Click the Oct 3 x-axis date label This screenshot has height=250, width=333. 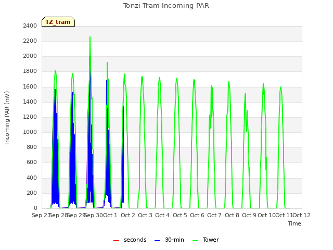coord(145,215)
